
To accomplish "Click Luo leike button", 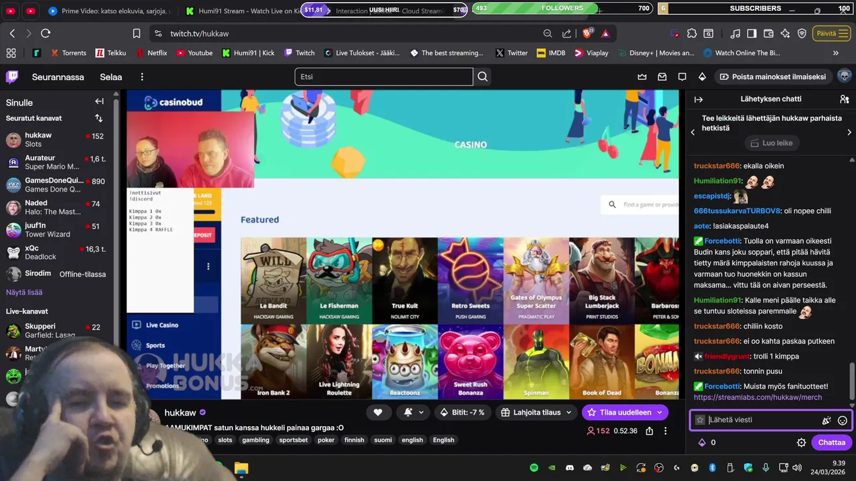I will click(772, 143).
